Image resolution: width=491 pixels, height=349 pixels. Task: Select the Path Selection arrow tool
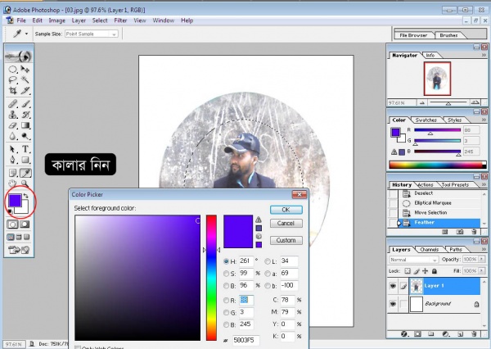(x=12, y=149)
